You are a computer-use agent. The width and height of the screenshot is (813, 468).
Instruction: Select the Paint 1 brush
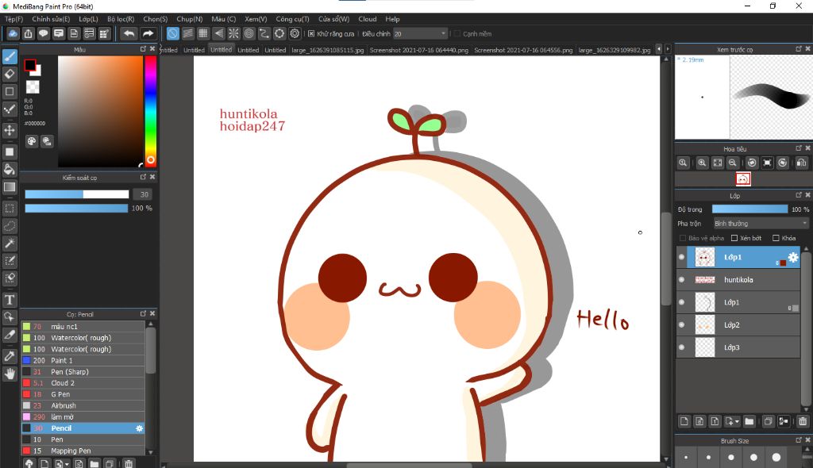coord(83,360)
